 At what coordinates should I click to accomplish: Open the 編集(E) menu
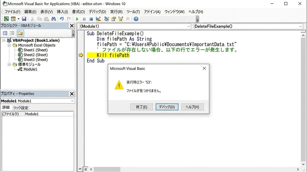tap(30, 12)
